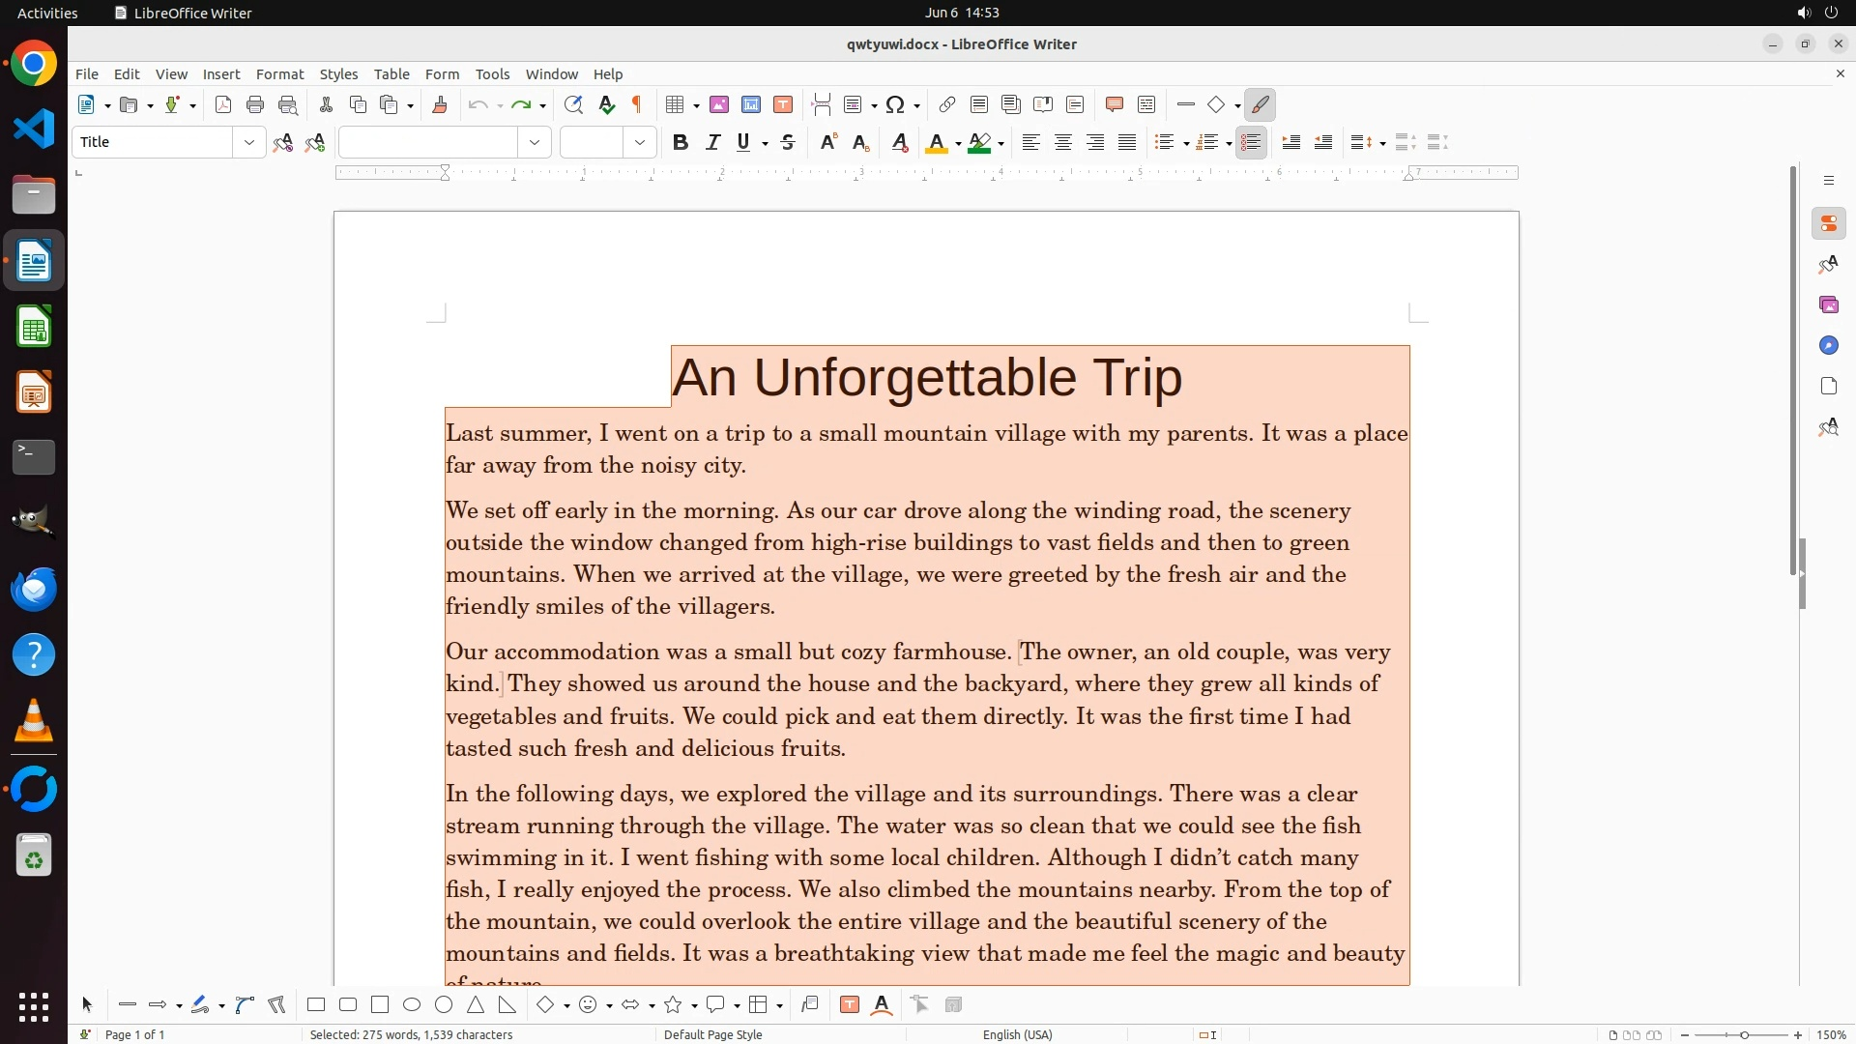Click the Insert Image toolbar icon
1856x1044 pixels.
[719, 105]
